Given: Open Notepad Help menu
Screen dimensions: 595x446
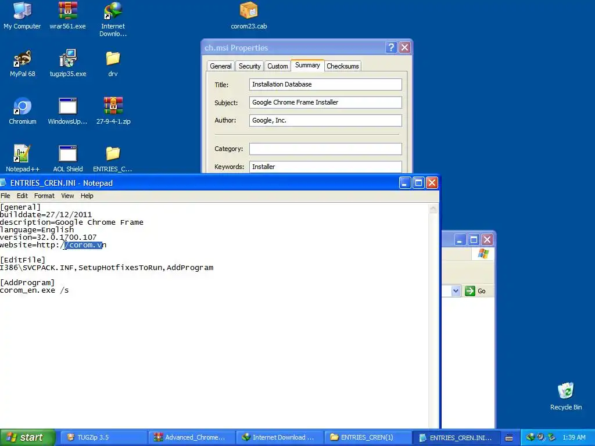Looking at the screenshot, I should point(87,196).
